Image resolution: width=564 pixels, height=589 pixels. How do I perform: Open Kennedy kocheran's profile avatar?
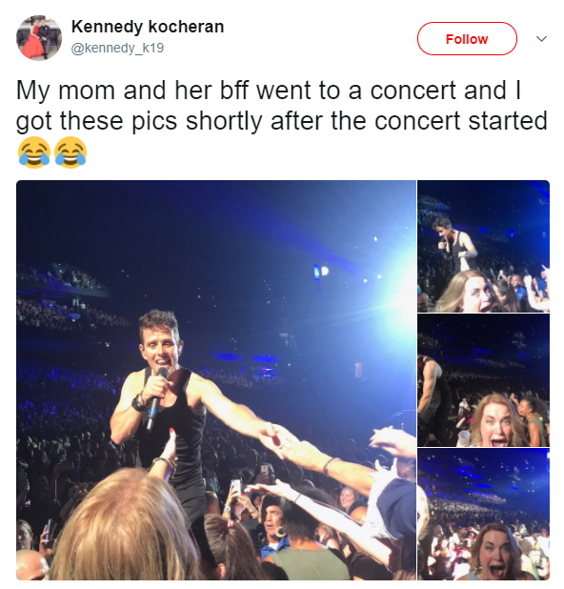coord(39,37)
